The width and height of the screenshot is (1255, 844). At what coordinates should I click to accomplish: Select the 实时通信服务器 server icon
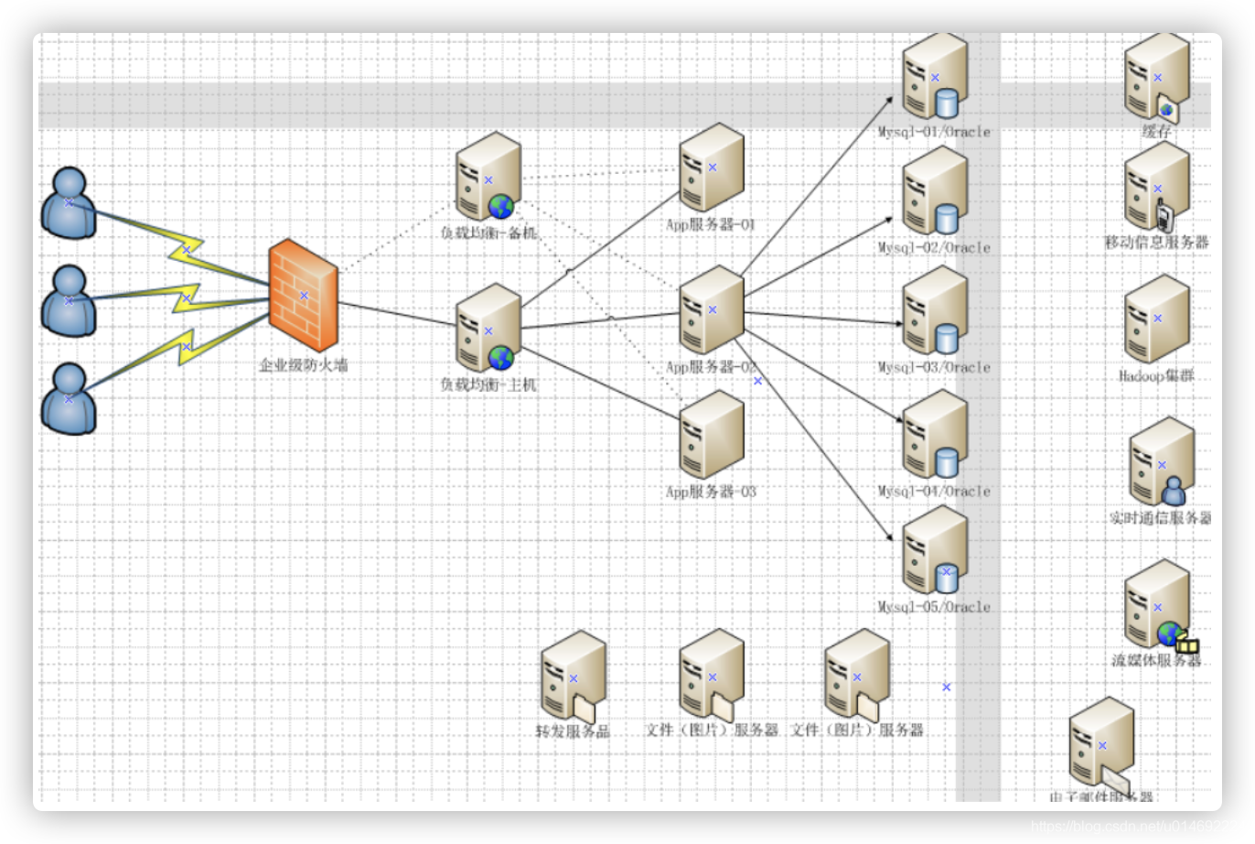(x=1162, y=462)
